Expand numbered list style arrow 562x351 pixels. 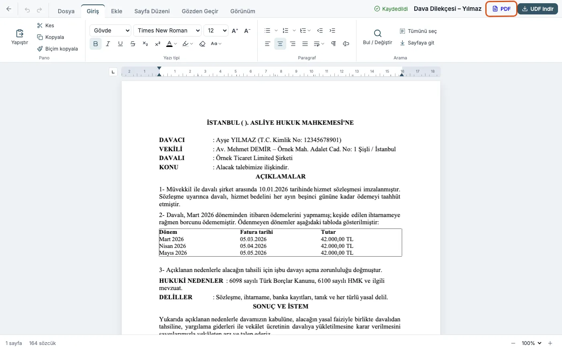tap(294, 30)
